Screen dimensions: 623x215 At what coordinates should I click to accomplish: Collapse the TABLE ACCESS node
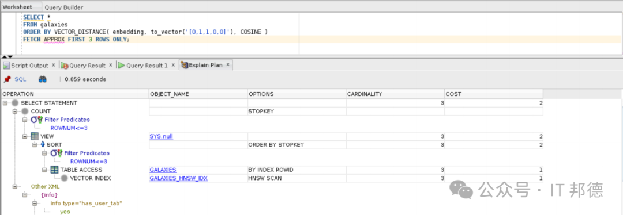(x=44, y=170)
